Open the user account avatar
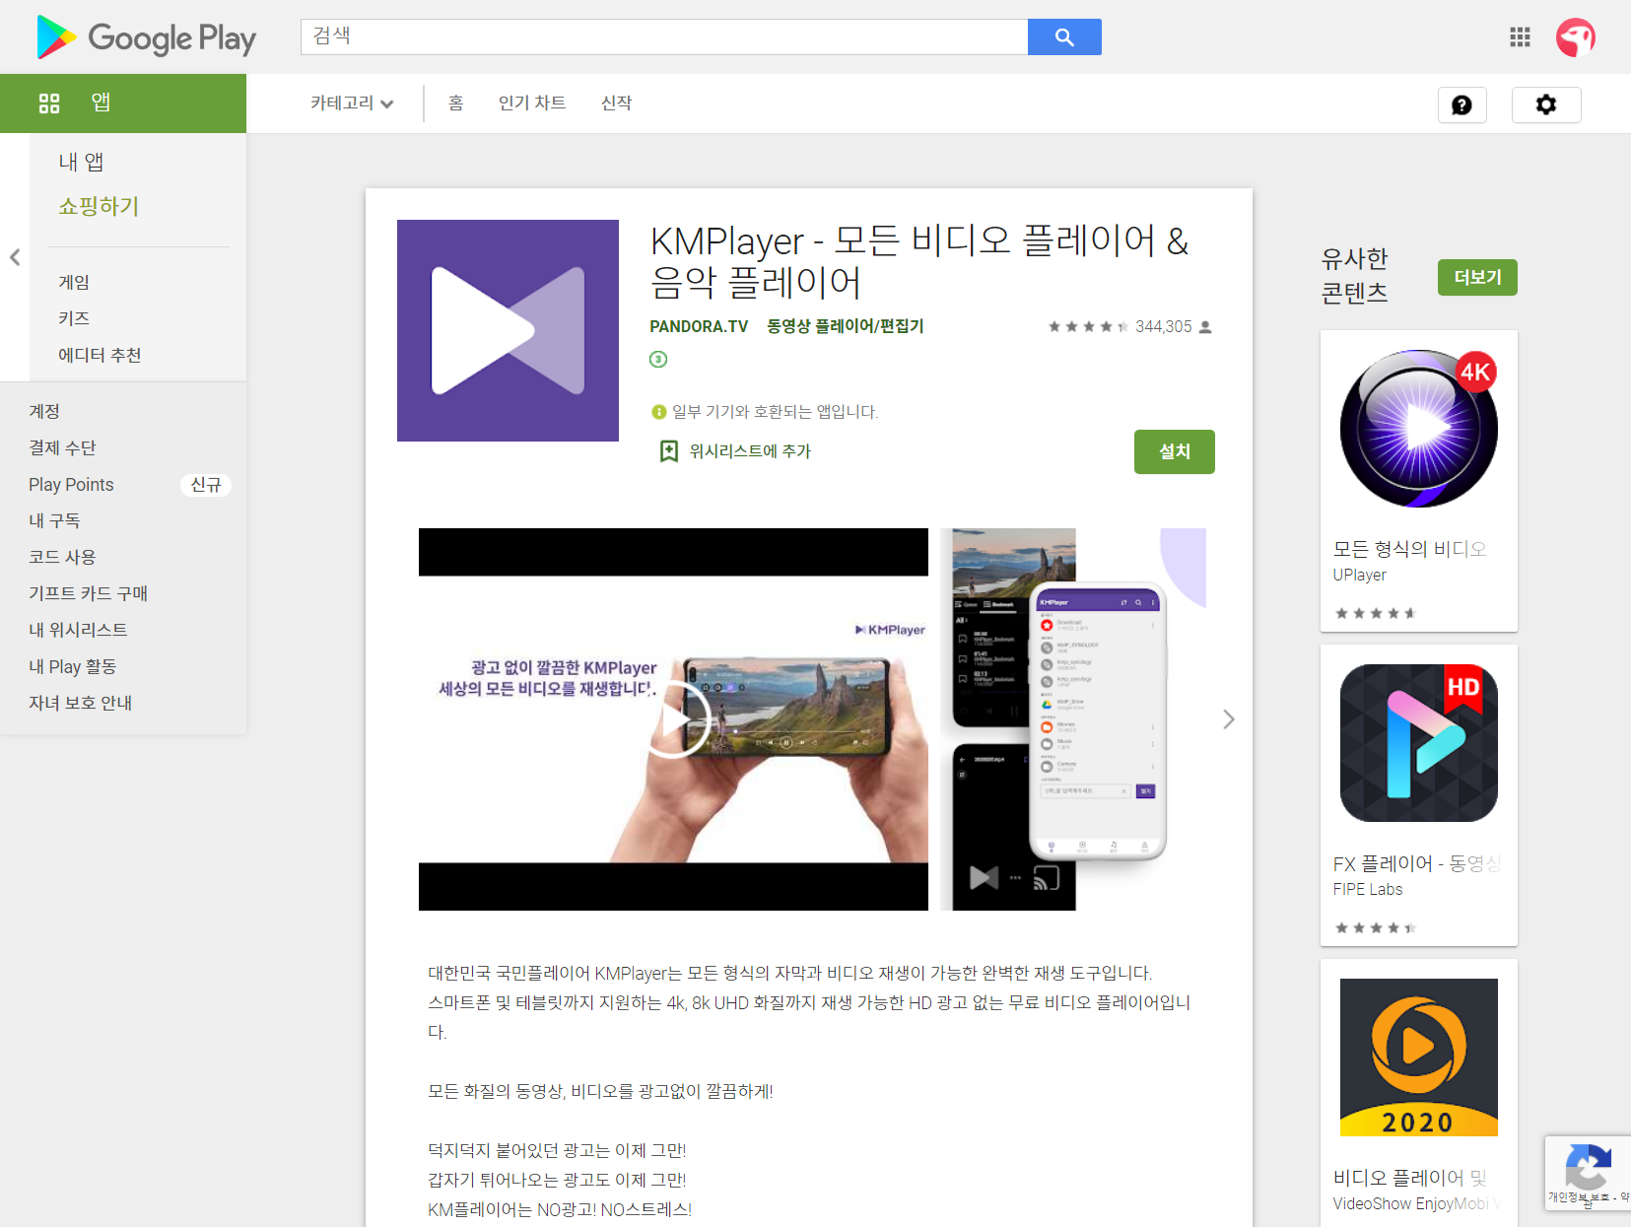The height and width of the screenshot is (1227, 1631). pos(1575,37)
